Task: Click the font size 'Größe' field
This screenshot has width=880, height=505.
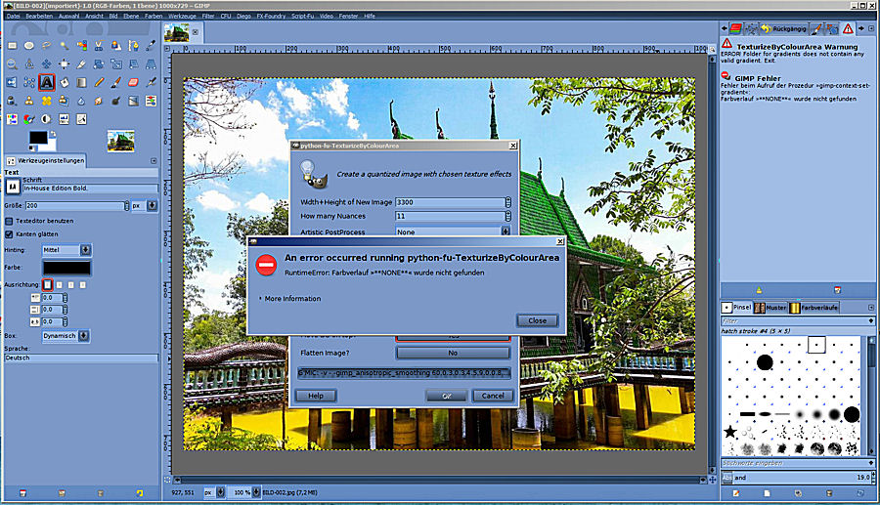Action: coord(75,206)
